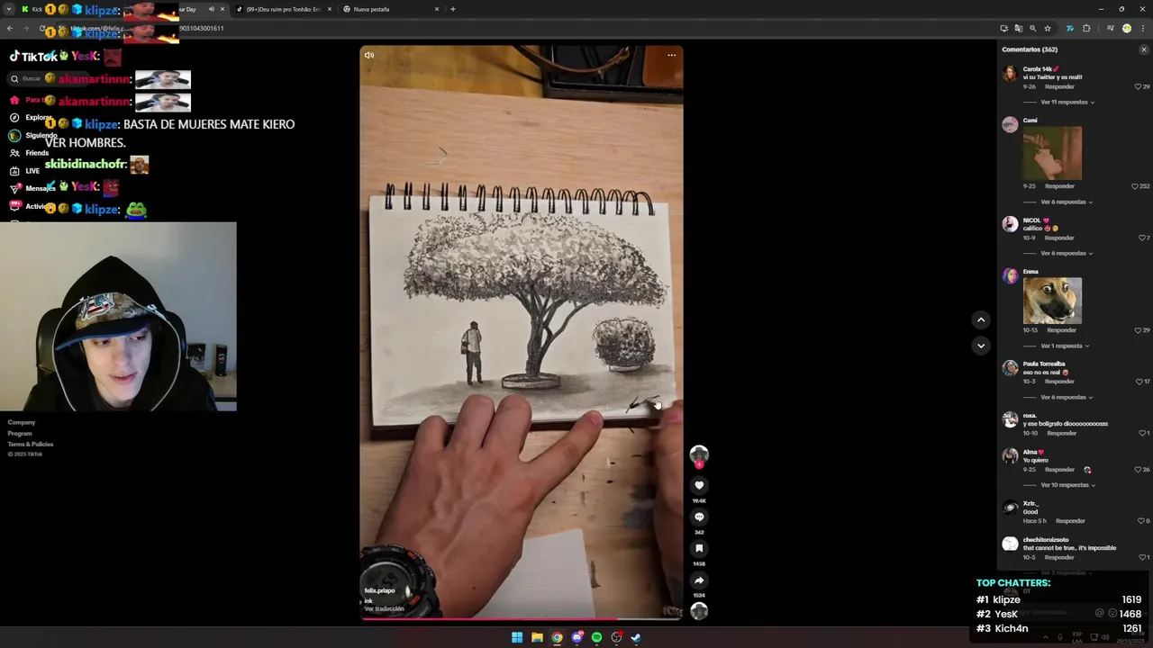Go to the next video with the down arrow

(x=981, y=346)
